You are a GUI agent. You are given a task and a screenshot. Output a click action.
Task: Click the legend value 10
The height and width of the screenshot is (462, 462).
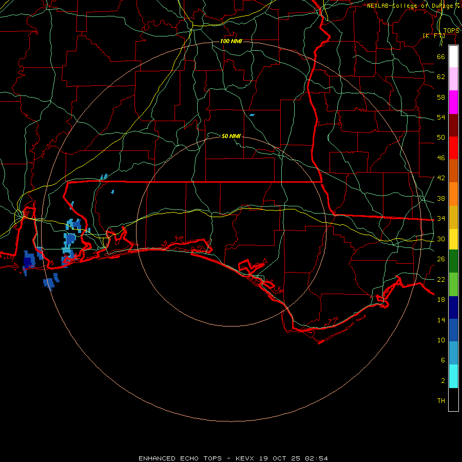coord(441,340)
